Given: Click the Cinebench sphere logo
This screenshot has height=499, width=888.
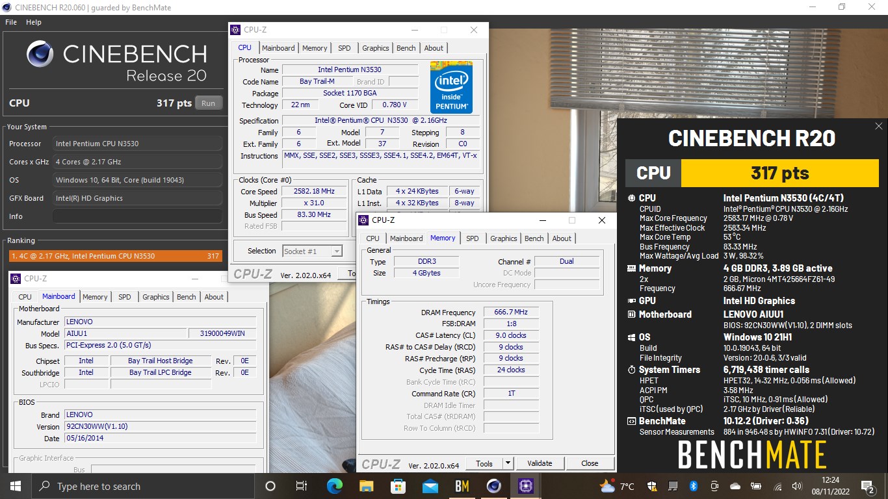Looking at the screenshot, I should 40,54.
